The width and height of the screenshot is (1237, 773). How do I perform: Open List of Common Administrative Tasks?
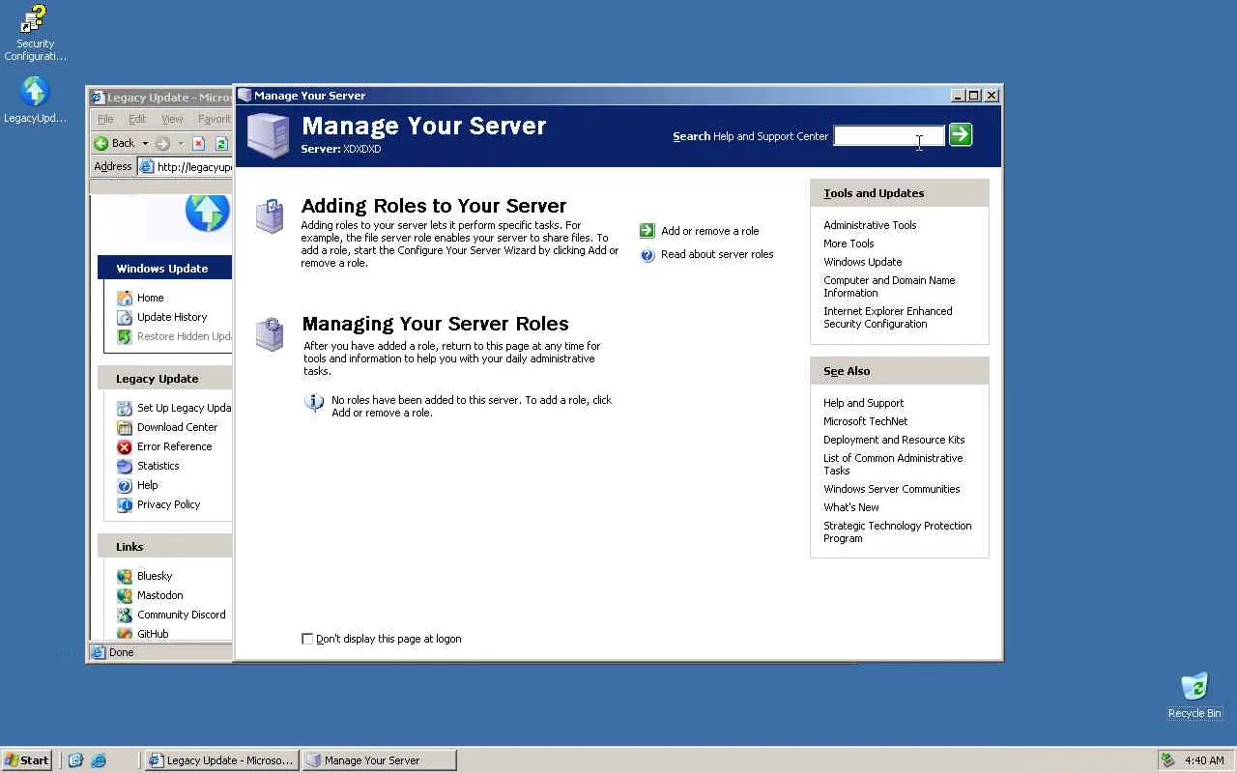(x=893, y=465)
